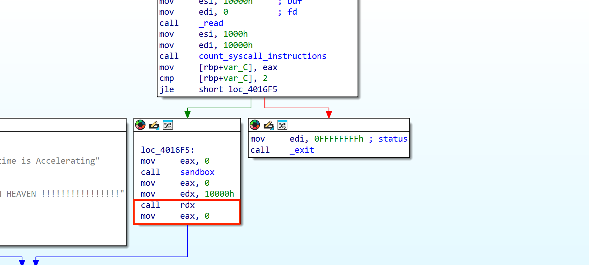Click the sandbox function call

(197, 172)
